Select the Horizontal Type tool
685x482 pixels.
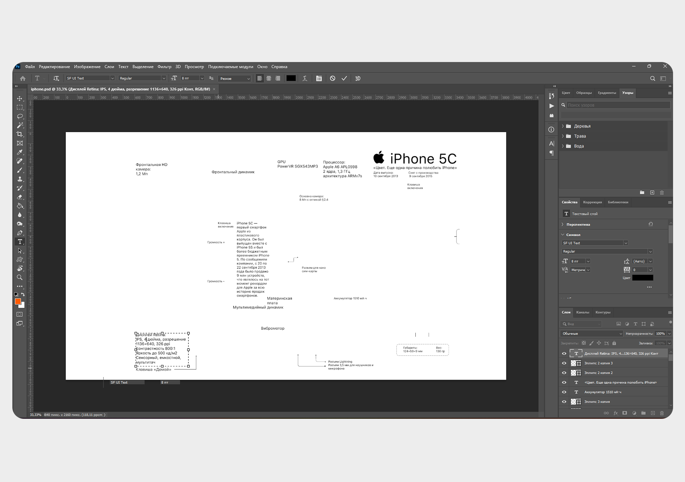[x=20, y=242]
